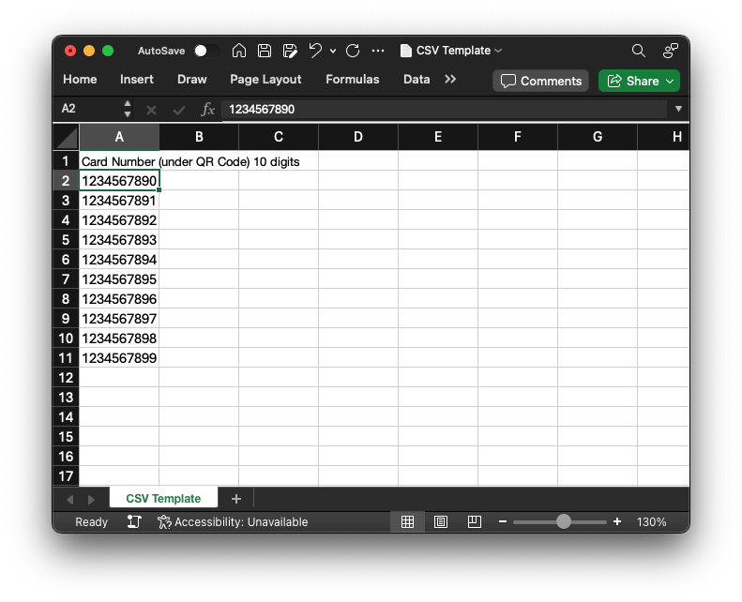The image size is (742, 602).
Task: Select the cell containing 1234567891
Action: coord(119,201)
